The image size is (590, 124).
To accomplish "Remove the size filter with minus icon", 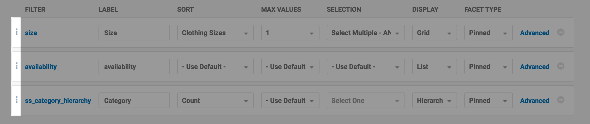I will (561, 32).
